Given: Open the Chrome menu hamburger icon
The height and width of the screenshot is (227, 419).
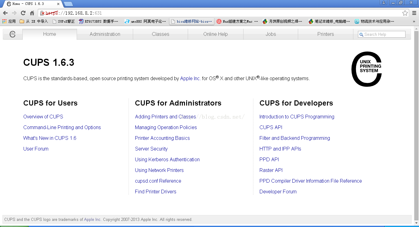Looking at the screenshot, I should coord(414,13).
